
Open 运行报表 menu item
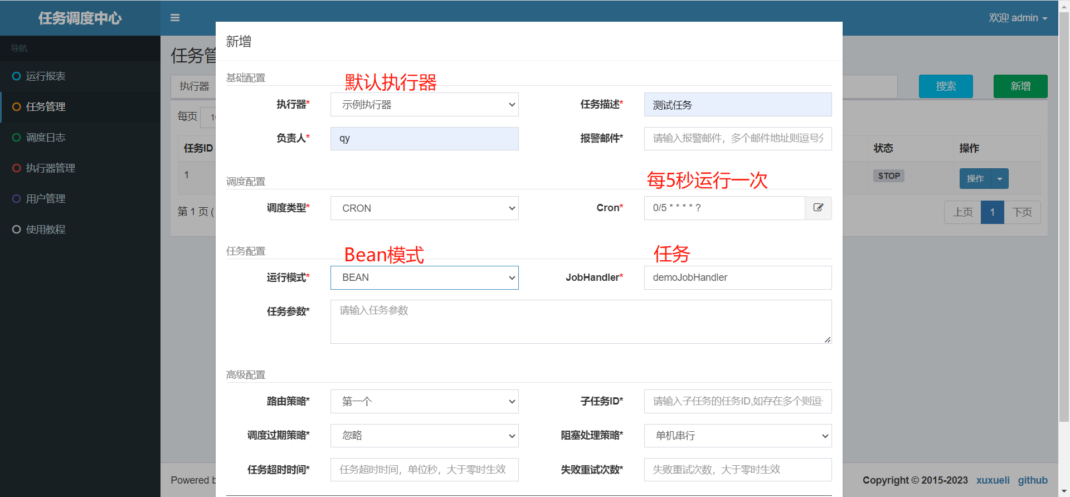(x=80, y=76)
